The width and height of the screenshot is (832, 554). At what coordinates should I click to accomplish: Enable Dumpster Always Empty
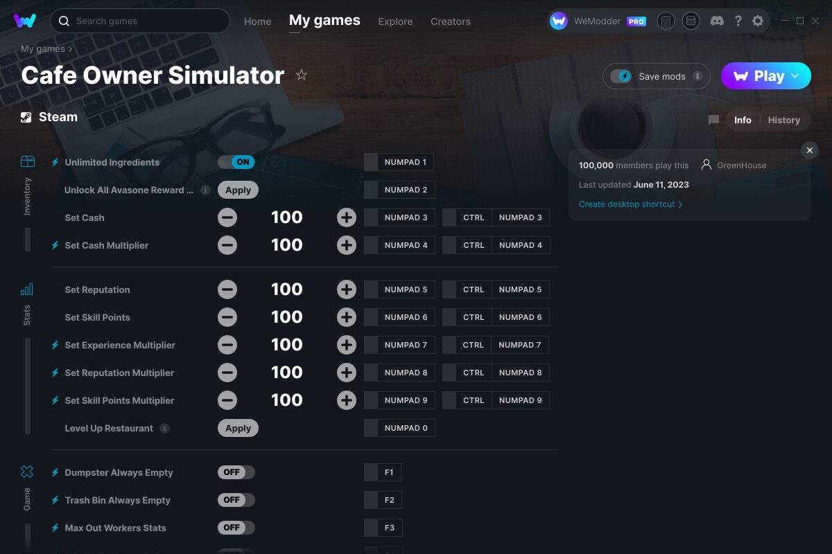coord(236,472)
